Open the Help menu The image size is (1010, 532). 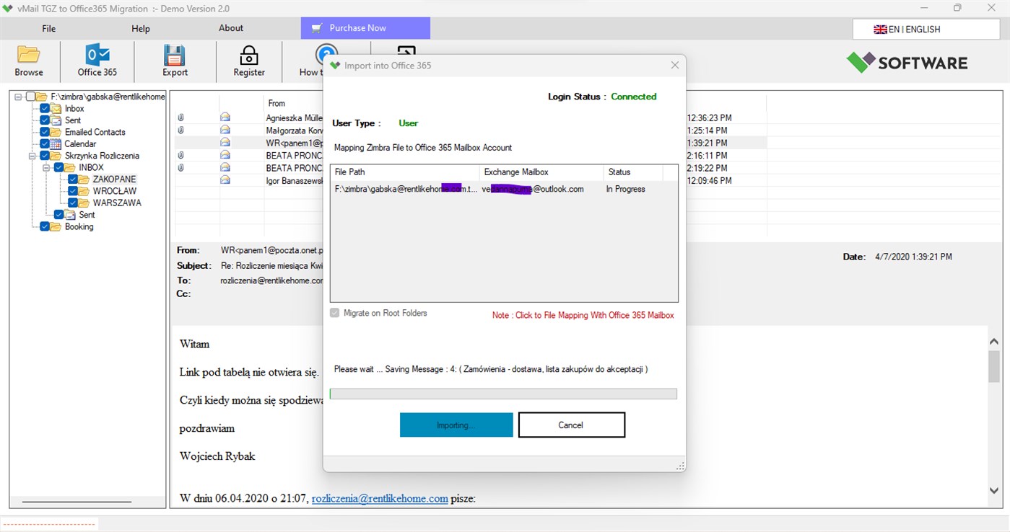140,28
